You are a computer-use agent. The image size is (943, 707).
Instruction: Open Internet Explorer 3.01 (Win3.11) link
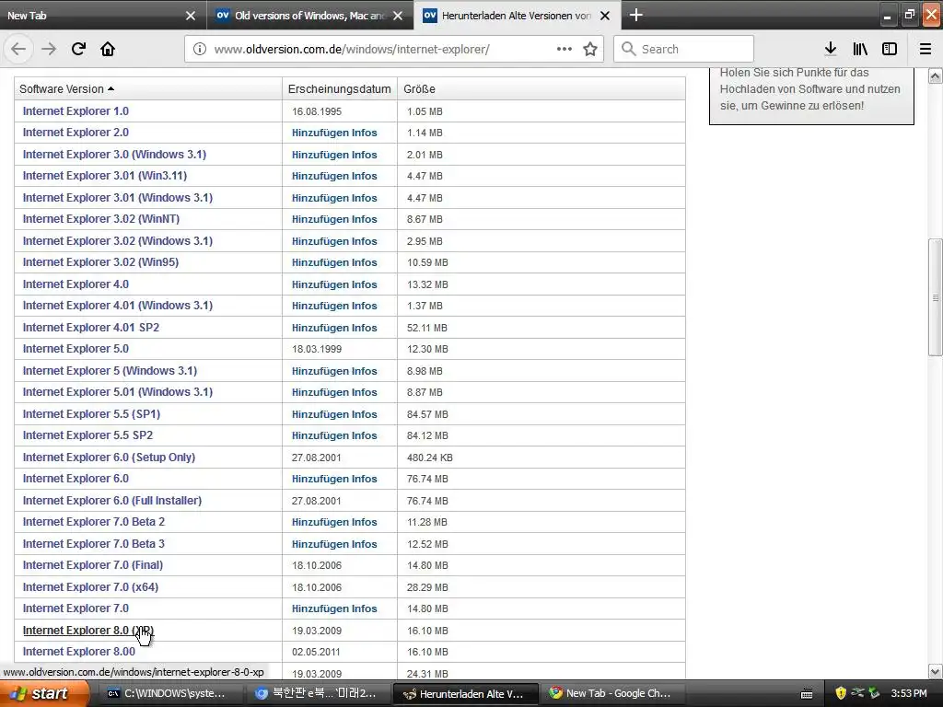105,176
